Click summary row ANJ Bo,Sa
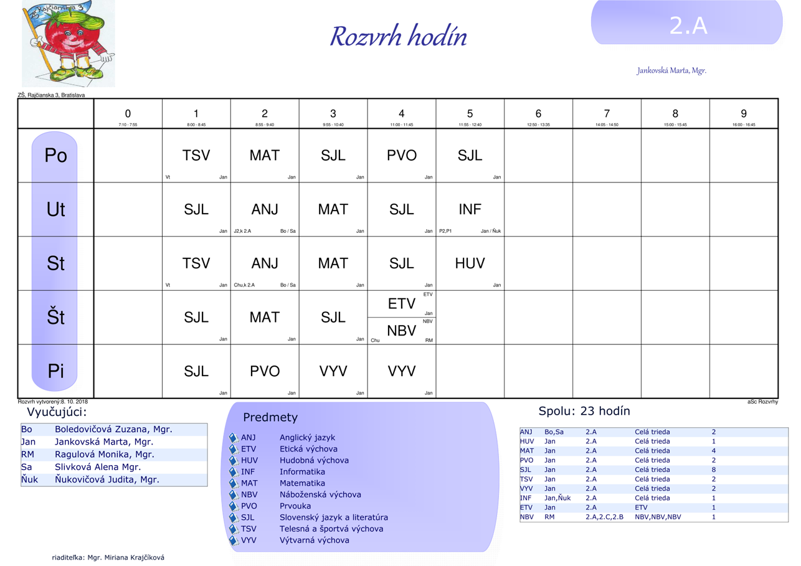Screen dimensions: 801x566 (654, 432)
